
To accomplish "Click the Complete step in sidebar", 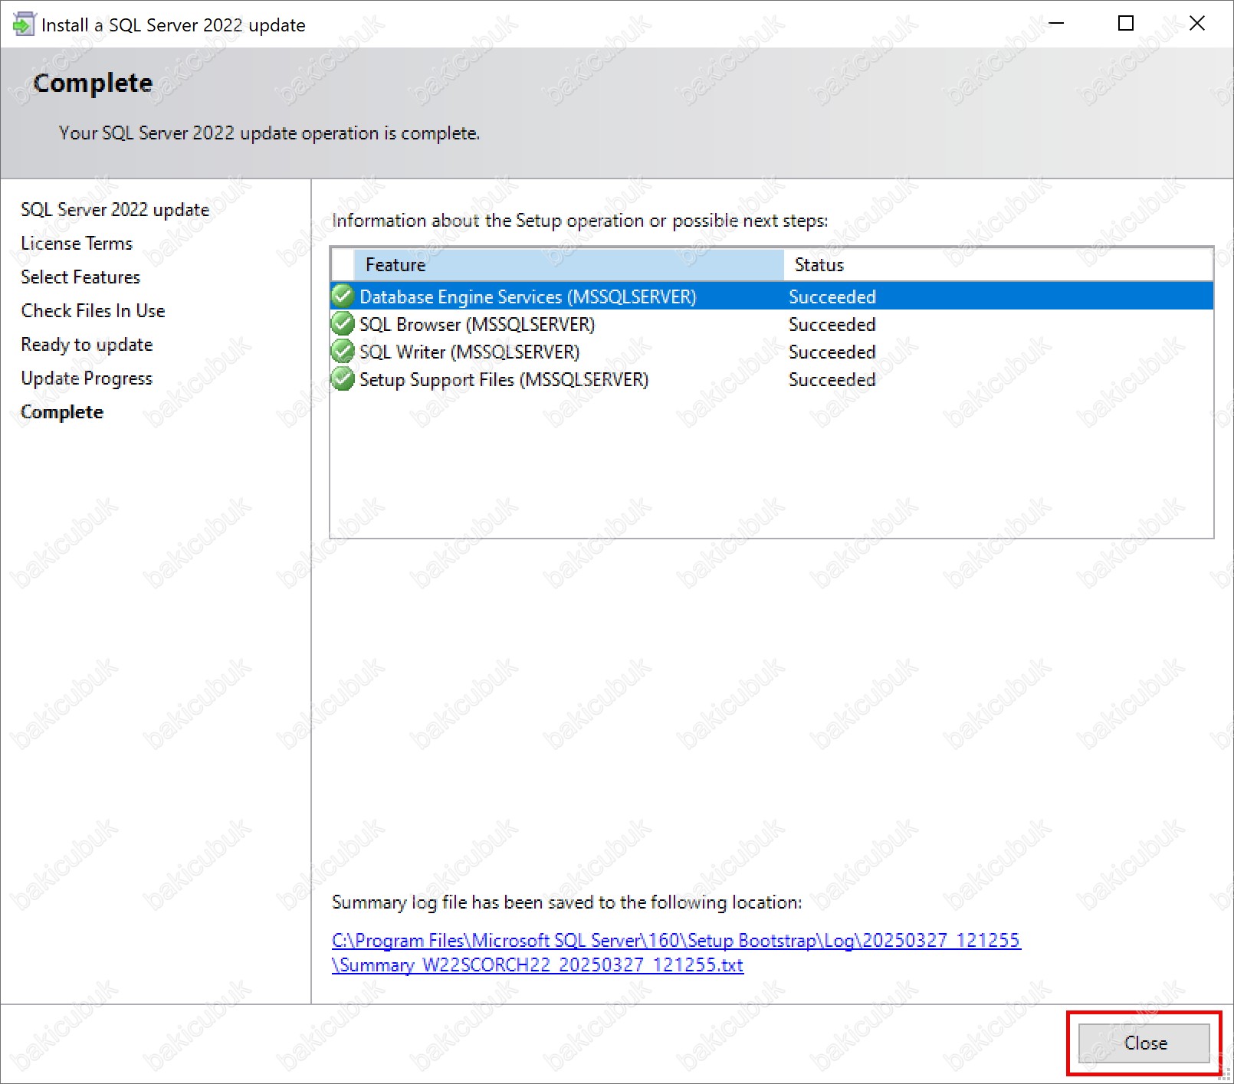I will point(62,411).
